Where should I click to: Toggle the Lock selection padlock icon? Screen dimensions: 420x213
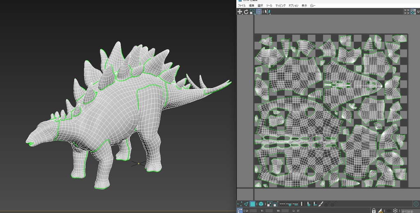pos(374,210)
